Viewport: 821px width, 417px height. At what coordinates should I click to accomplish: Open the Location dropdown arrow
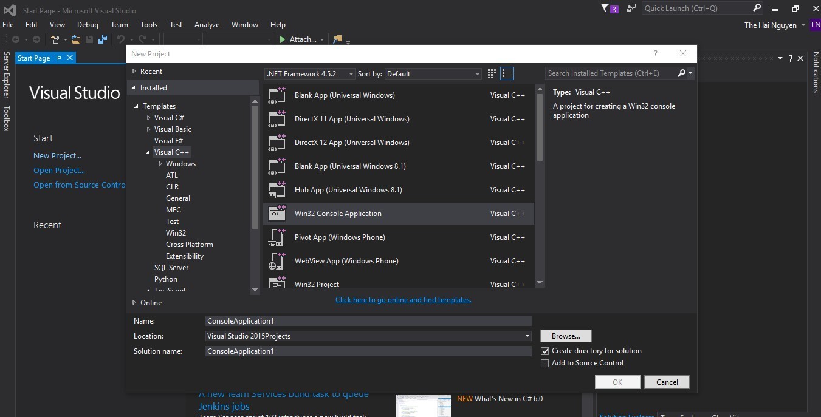527,336
